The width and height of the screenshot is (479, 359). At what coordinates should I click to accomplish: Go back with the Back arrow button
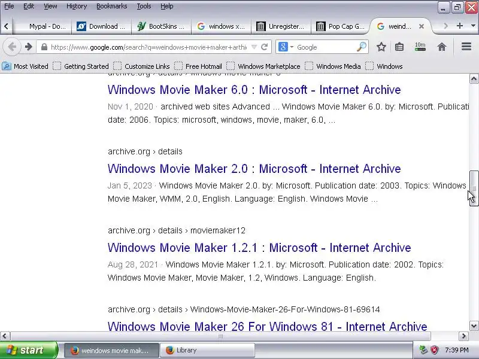pyautogui.click(x=12, y=47)
